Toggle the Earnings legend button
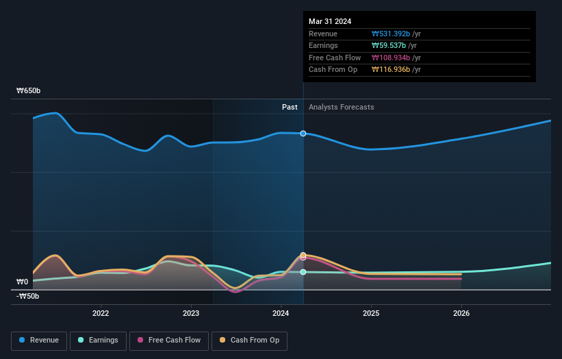Image resolution: width=562 pixels, height=359 pixels. pos(98,341)
